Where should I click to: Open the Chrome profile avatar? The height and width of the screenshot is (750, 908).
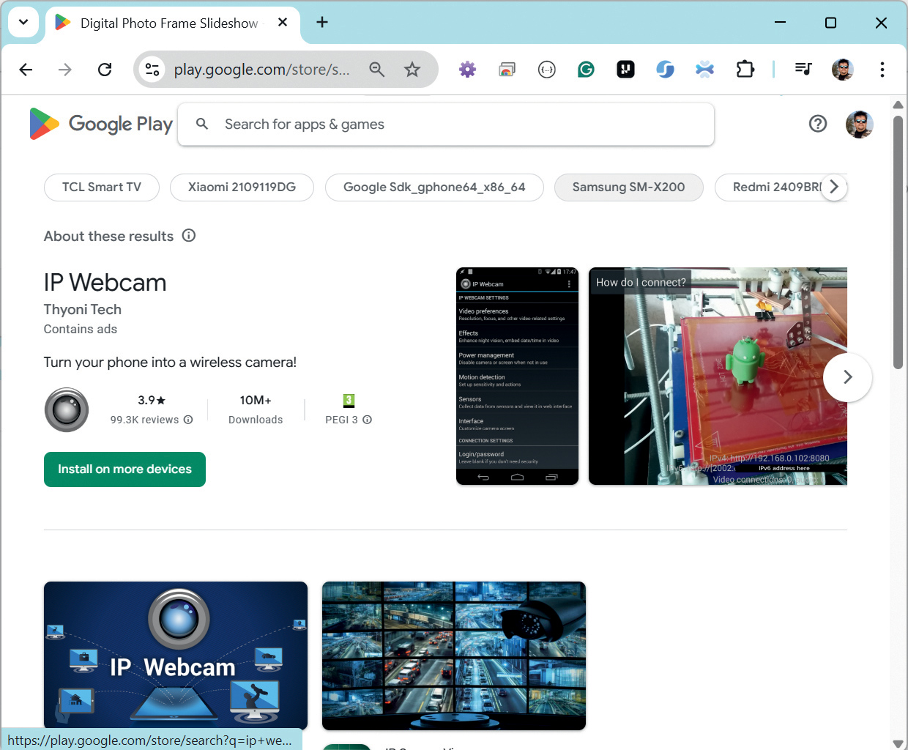[843, 70]
